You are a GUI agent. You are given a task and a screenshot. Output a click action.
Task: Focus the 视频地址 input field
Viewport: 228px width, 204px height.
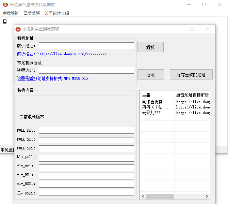click(86, 70)
